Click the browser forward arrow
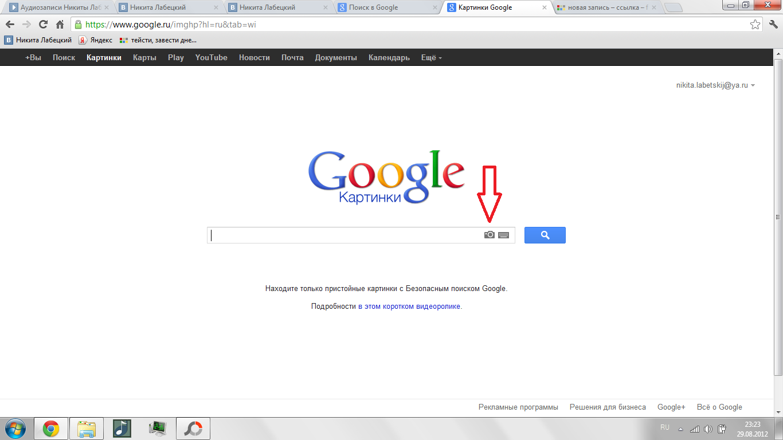 coord(26,25)
